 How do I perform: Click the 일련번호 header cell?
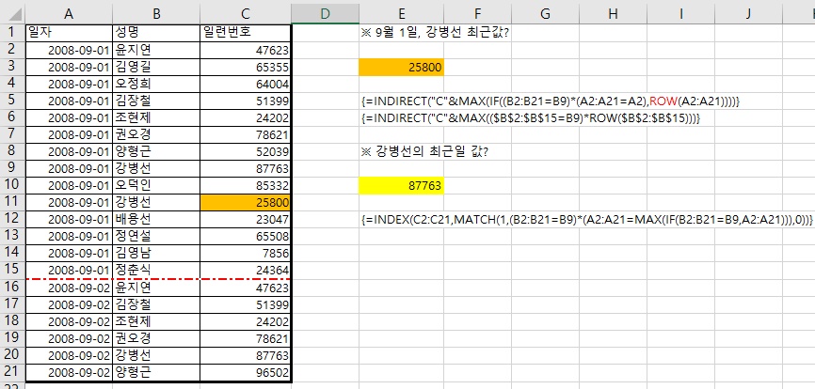[x=246, y=33]
